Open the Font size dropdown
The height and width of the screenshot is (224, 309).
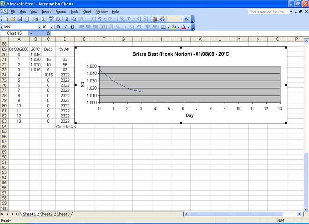click(52, 27)
